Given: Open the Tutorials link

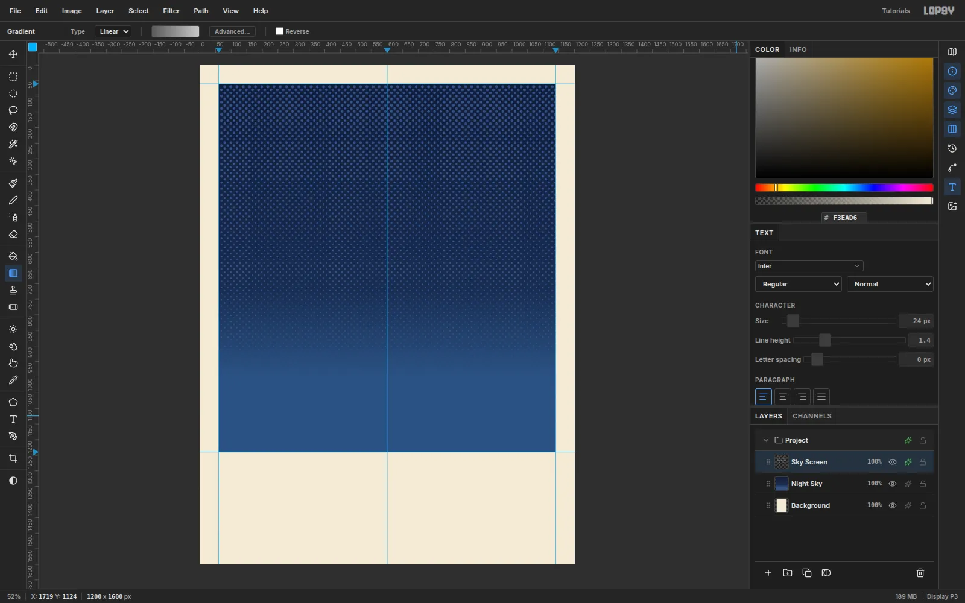Looking at the screenshot, I should coord(896,11).
